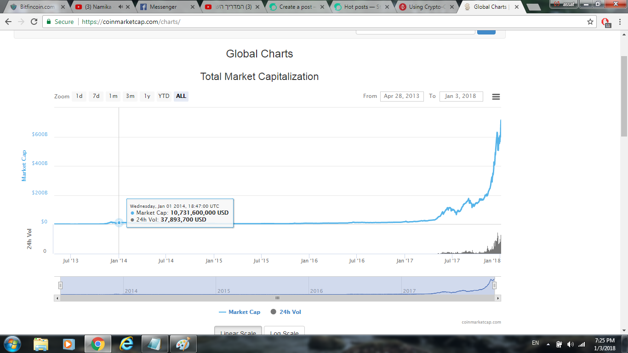Switch to the Hot posts tab
The height and width of the screenshot is (353, 628).
pos(362,7)
